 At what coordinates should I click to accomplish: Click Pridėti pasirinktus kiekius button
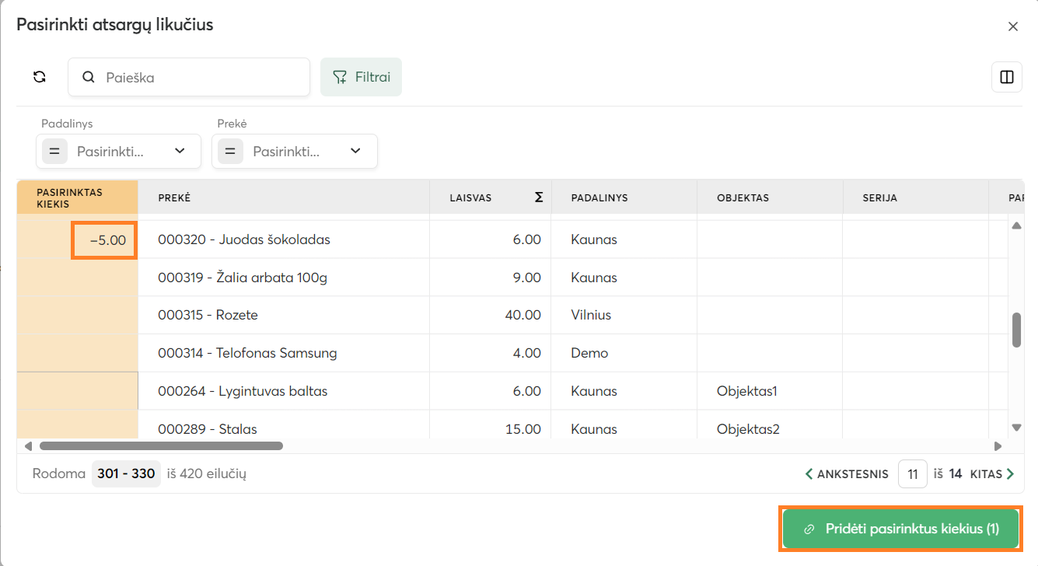[900, 529]
